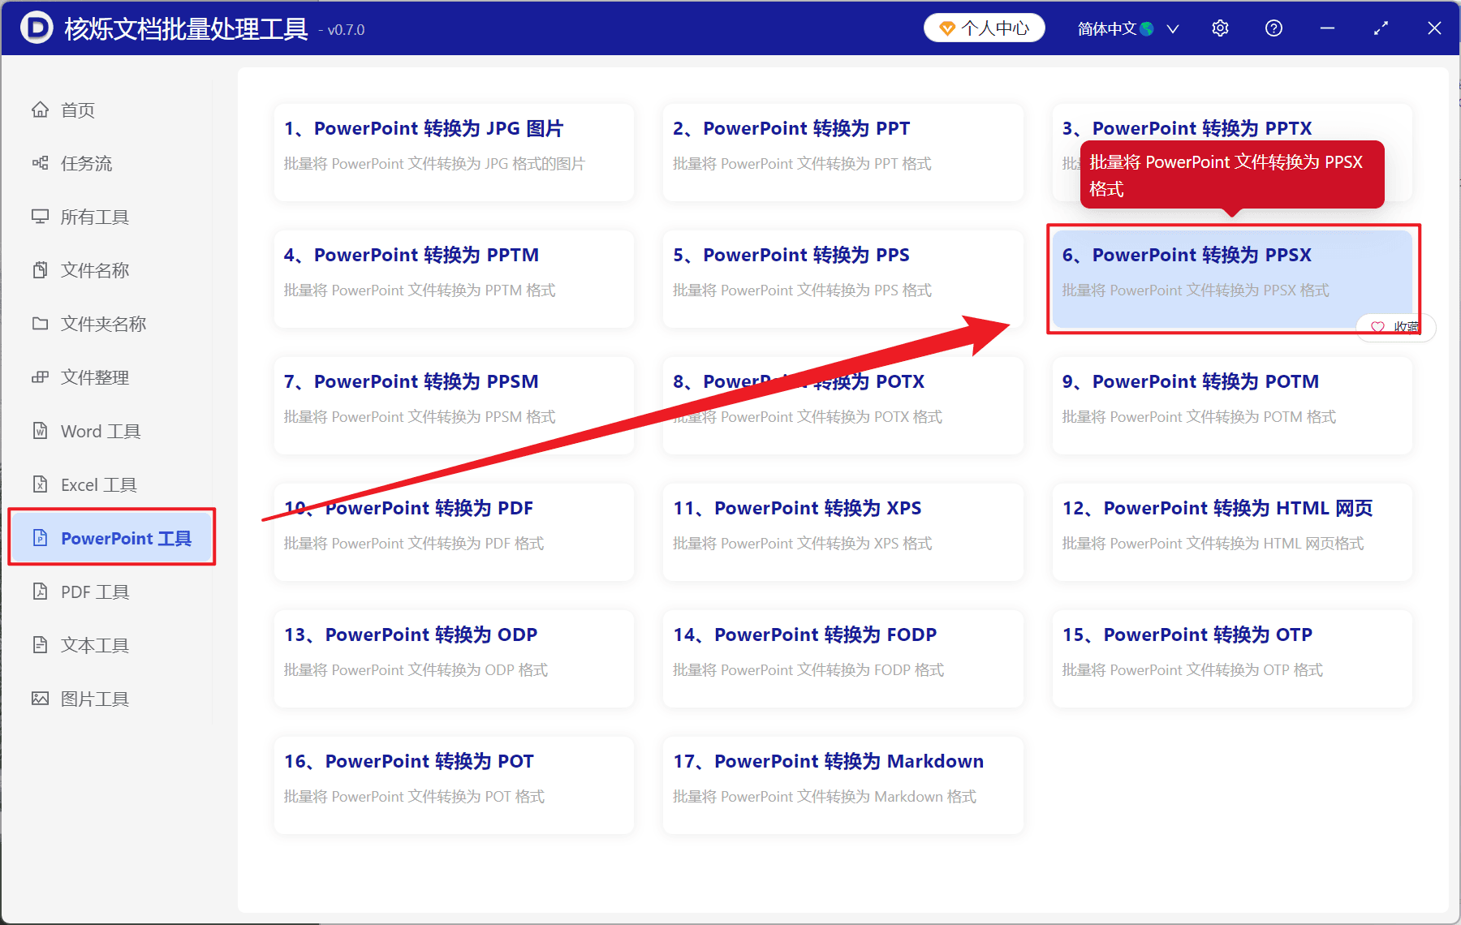
Task: Select the 所有工具 monitor icon
Action: click(x=40, y=217)
